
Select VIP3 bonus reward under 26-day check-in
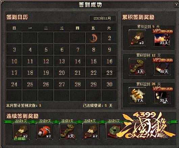click(x=162, y=96)
